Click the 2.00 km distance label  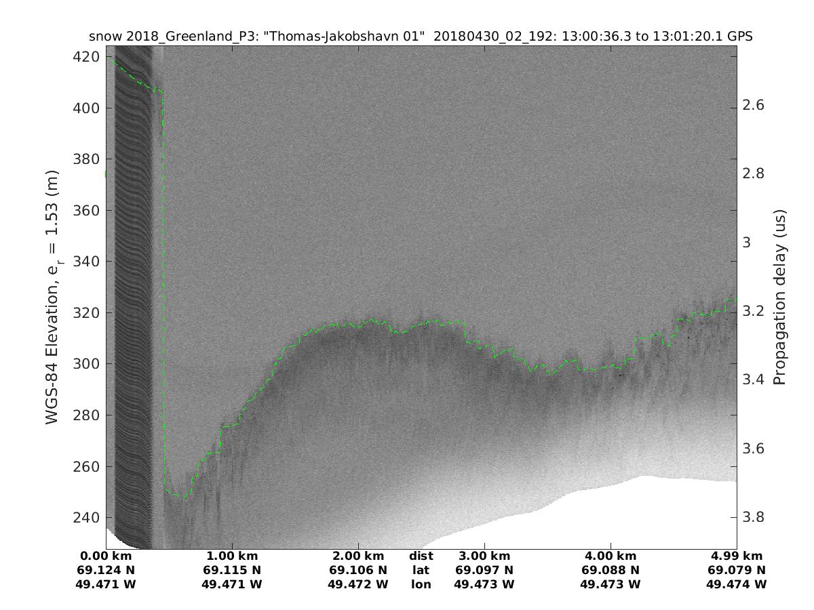[358, 556]
